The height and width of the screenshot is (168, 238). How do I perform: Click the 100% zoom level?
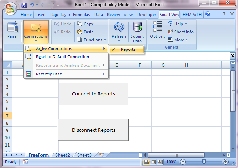(171, 162)
